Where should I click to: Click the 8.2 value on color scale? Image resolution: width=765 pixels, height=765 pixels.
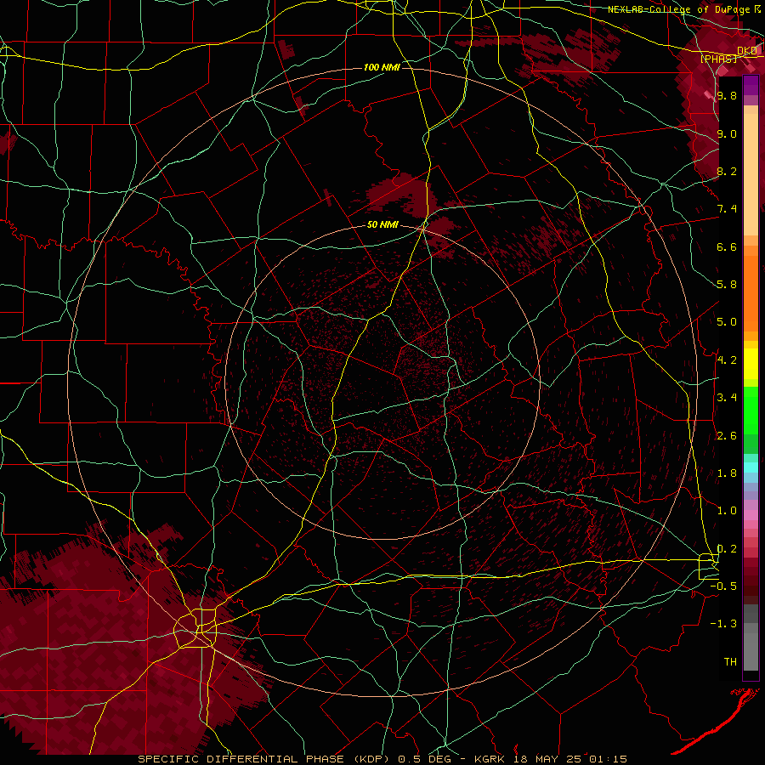pos(727,171)
